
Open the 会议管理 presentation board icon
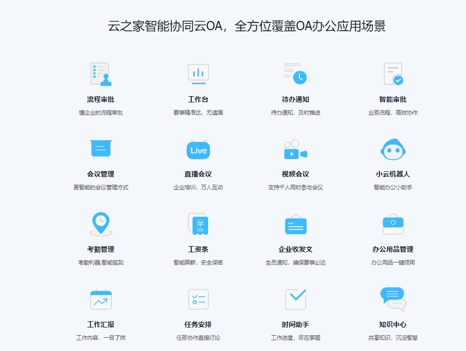pos(101,149)
